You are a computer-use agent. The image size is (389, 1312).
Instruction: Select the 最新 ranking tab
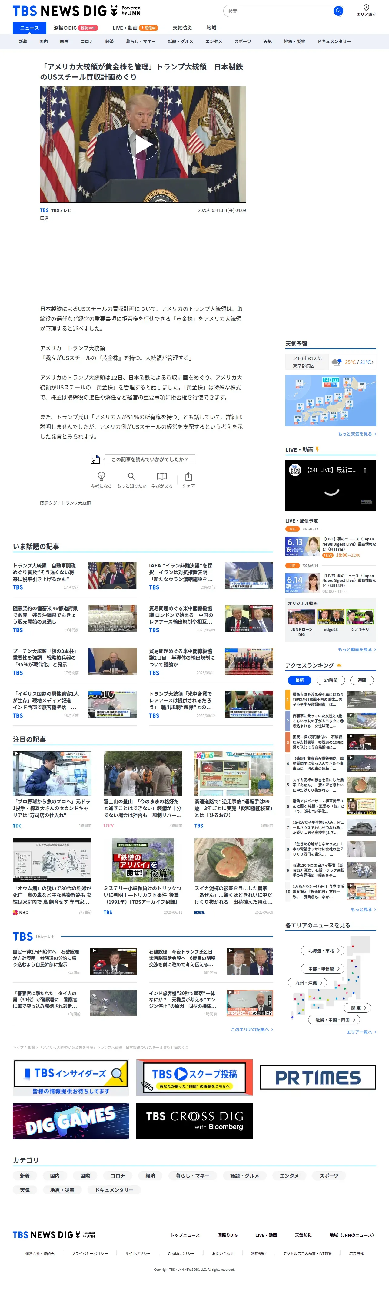click(300, 680)
